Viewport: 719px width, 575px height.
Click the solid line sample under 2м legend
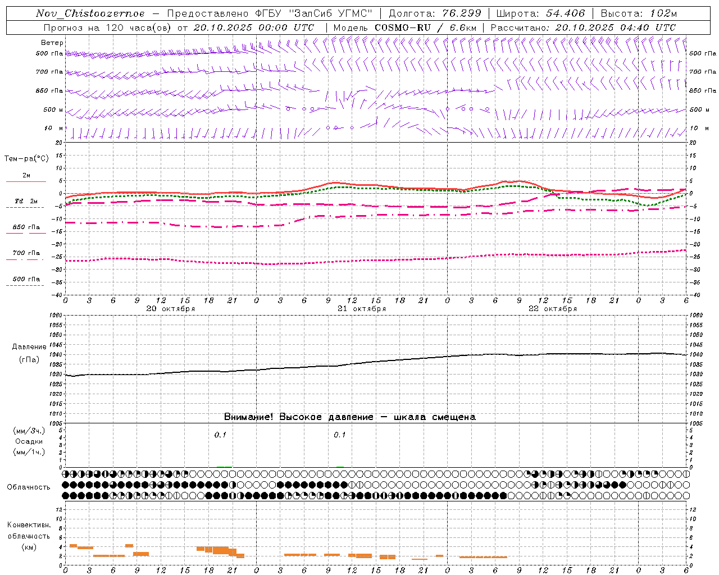pos(26,181)
